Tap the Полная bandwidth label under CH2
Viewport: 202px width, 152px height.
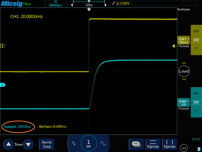(184, 108)
